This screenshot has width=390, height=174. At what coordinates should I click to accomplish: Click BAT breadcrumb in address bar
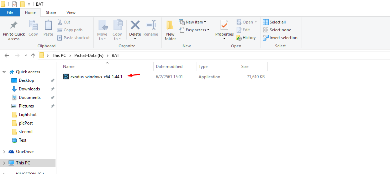115,56
